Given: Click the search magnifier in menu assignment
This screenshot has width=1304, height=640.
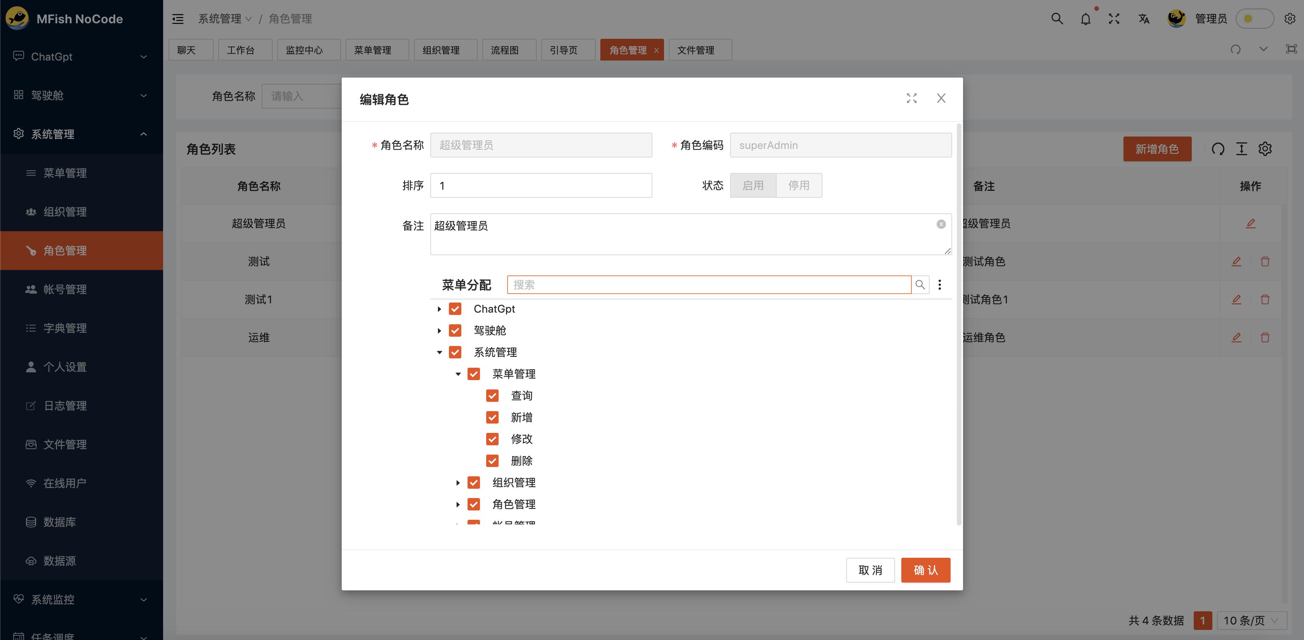Looking at the screenshot, I should 920,285.
